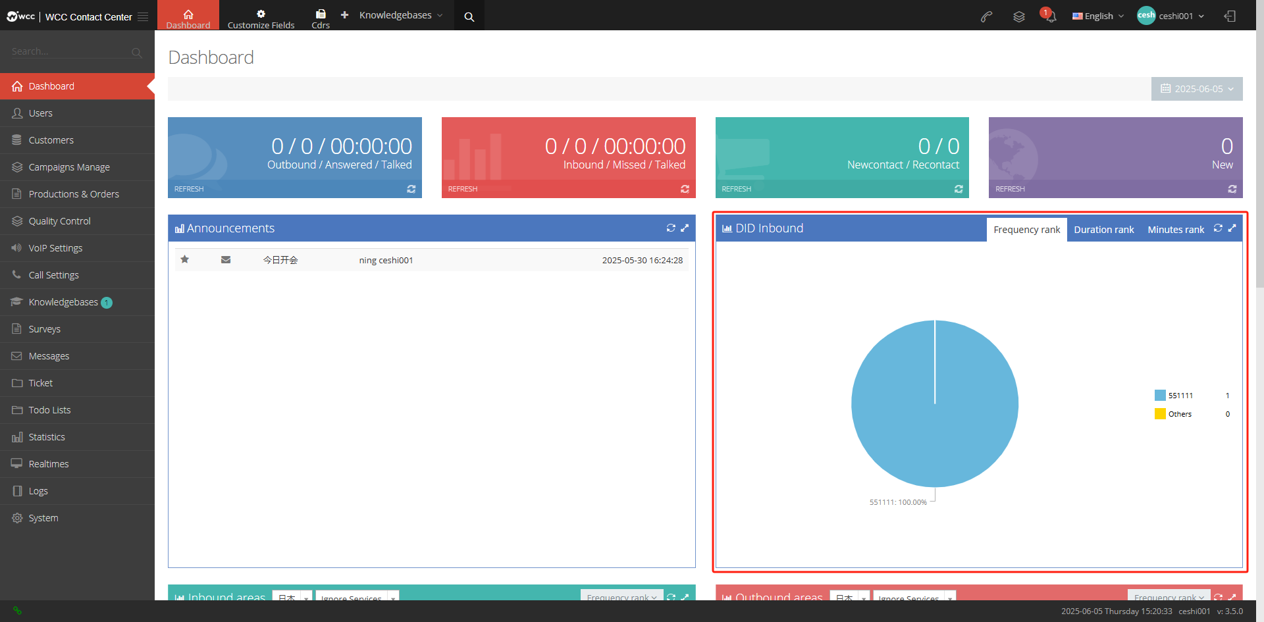This screenshot has width=1264, height=622.
Task: Go to Campaigns Manage
Action: tap(77, 167)
